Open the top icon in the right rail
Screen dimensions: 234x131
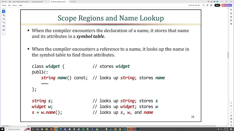pyautogui.click(x=231, y=10)
